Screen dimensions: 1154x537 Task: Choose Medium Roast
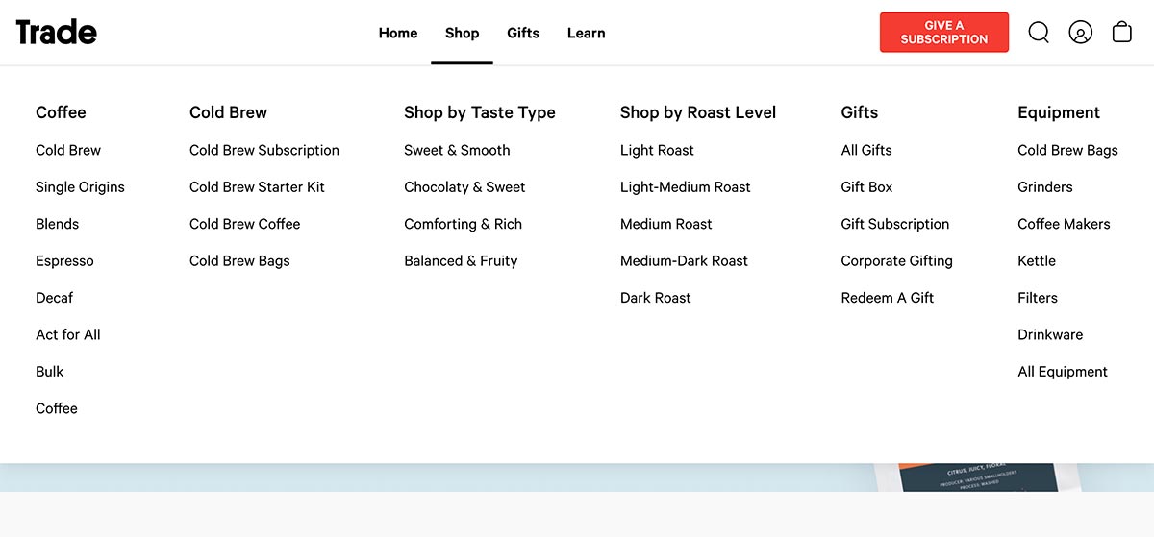(x=666, y=224)
